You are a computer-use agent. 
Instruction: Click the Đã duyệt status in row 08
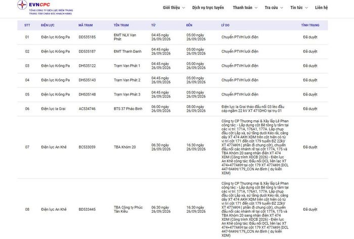click(310, 210)
